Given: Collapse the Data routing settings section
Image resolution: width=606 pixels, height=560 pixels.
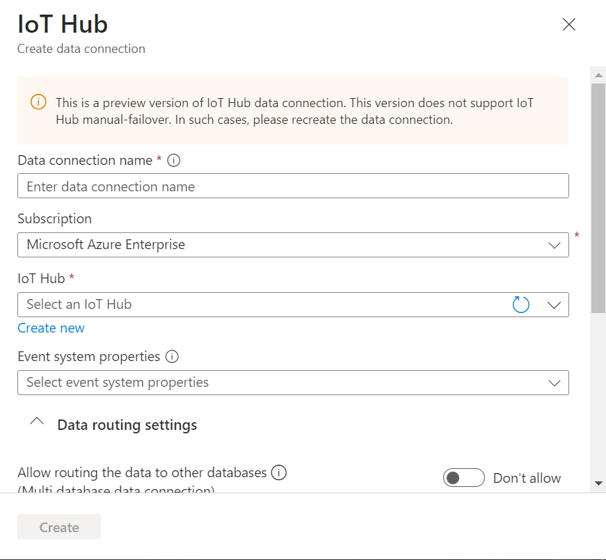Looking at the screenshot, I should pos(37,423).
